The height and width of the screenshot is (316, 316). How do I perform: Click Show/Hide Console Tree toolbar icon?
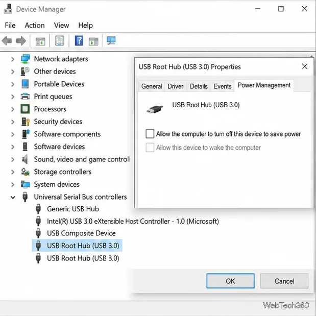40,41
